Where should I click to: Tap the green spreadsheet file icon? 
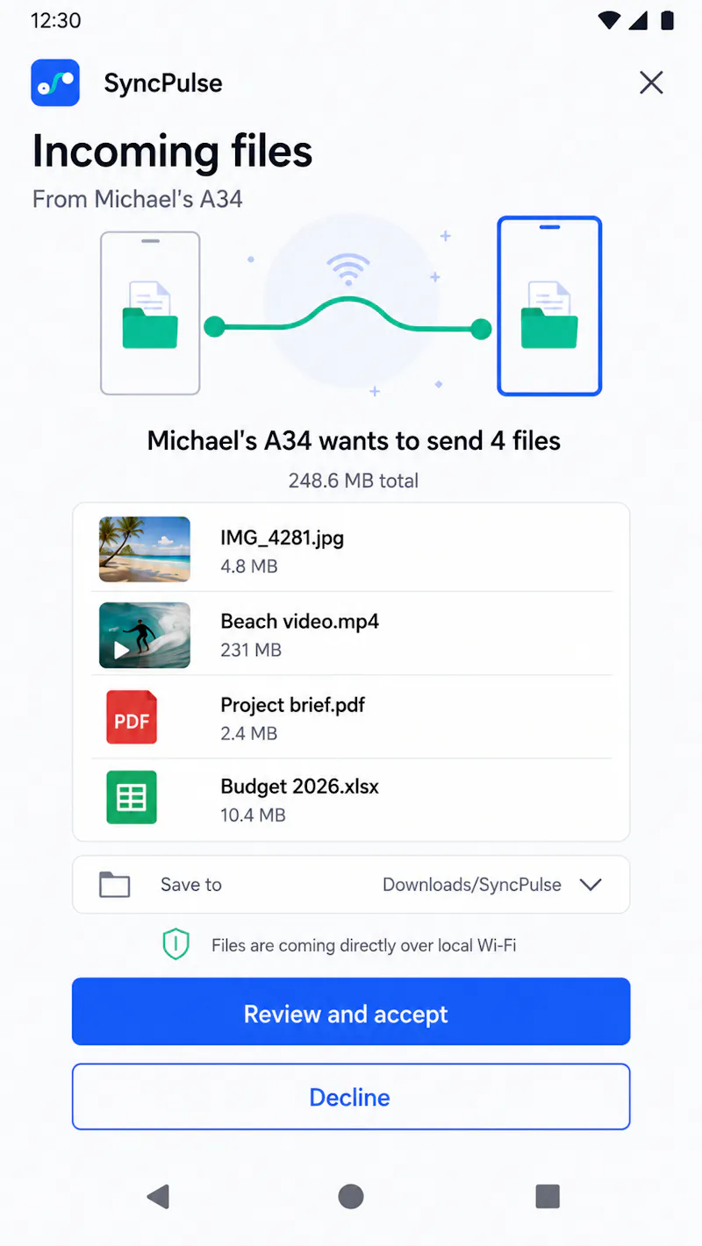pos(132,797)
